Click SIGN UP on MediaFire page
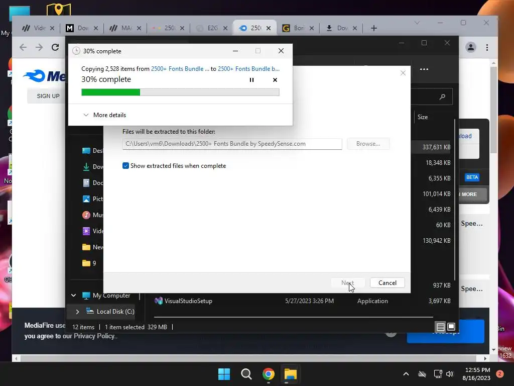This screenshot has width=514, height=386. 48,96
